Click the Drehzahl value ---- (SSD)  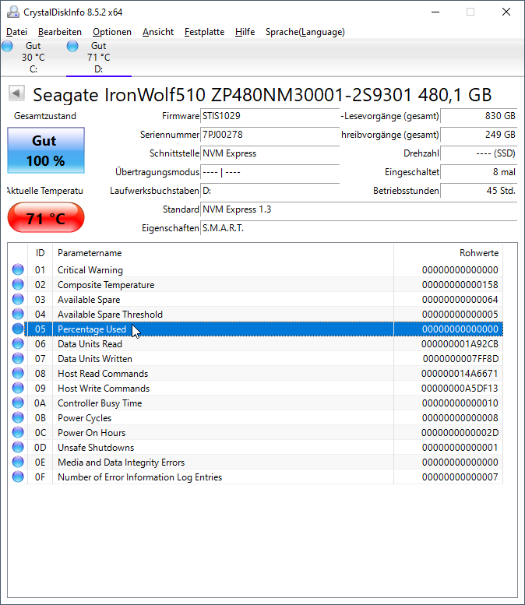click(479, 153)
